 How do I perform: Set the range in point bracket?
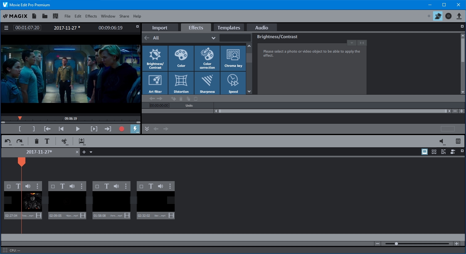(20, 129)
